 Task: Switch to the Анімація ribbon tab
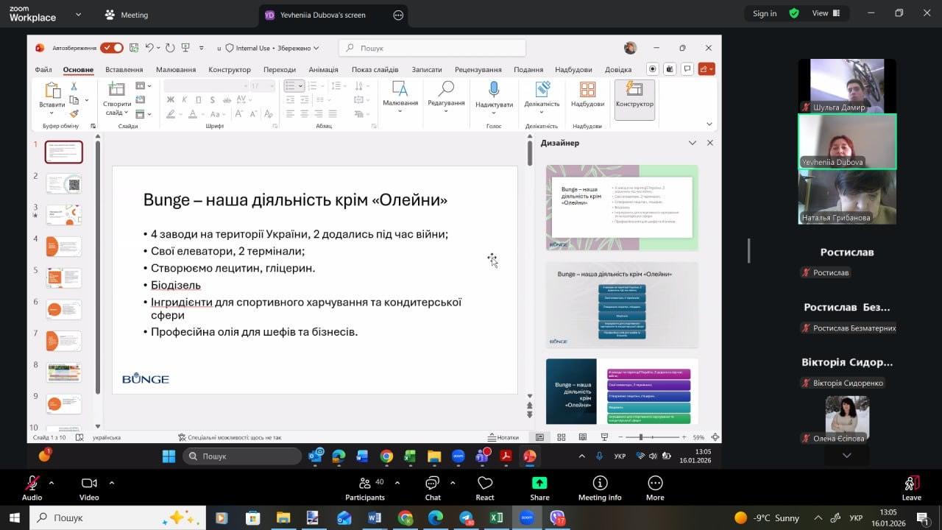click(x=324, y=69)
